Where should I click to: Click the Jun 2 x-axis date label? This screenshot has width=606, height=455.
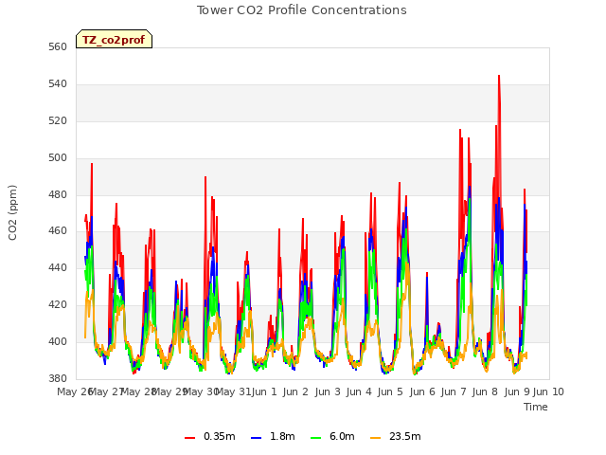pyautogui.click(x=295, y=391)
